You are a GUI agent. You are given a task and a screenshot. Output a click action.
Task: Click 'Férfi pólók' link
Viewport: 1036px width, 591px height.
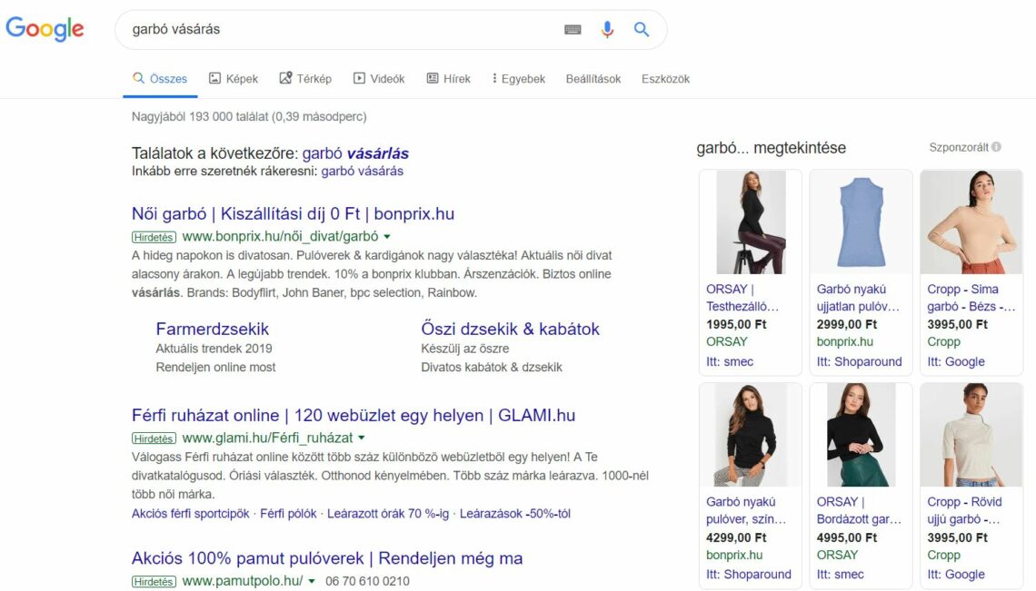[288, 514]
